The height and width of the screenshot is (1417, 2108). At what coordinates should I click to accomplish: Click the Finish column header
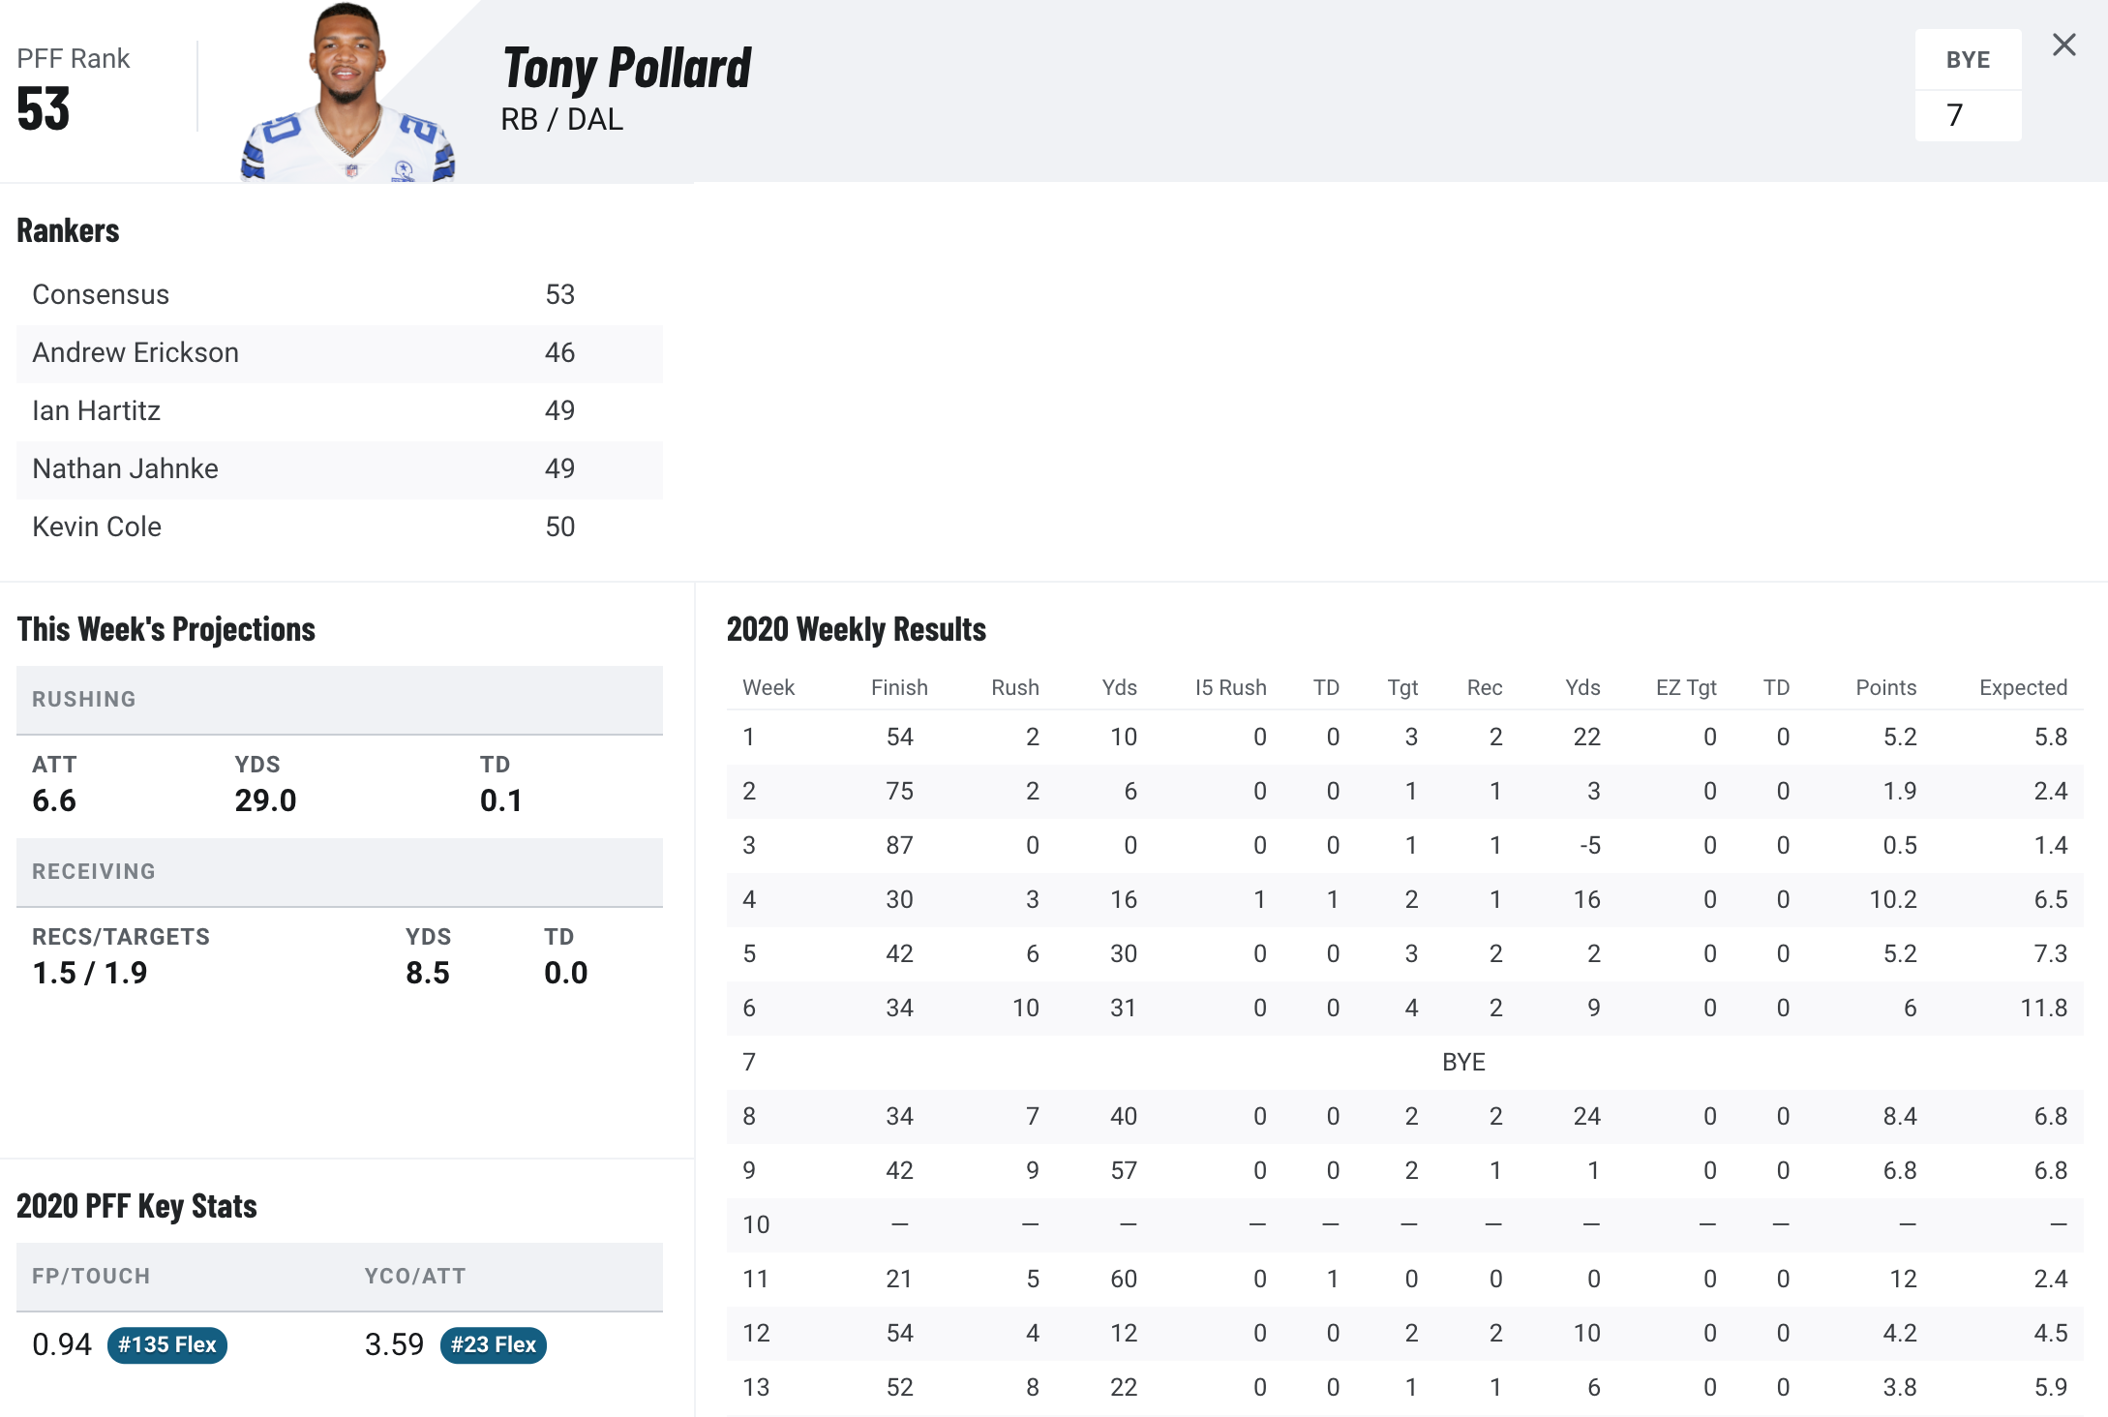[899, 687]
